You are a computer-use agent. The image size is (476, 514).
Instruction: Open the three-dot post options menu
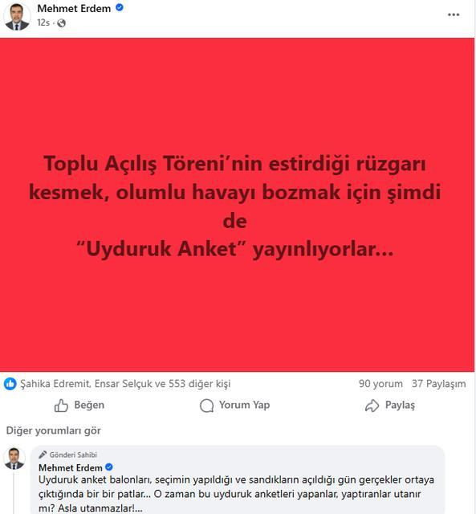[x=454, y=14]
